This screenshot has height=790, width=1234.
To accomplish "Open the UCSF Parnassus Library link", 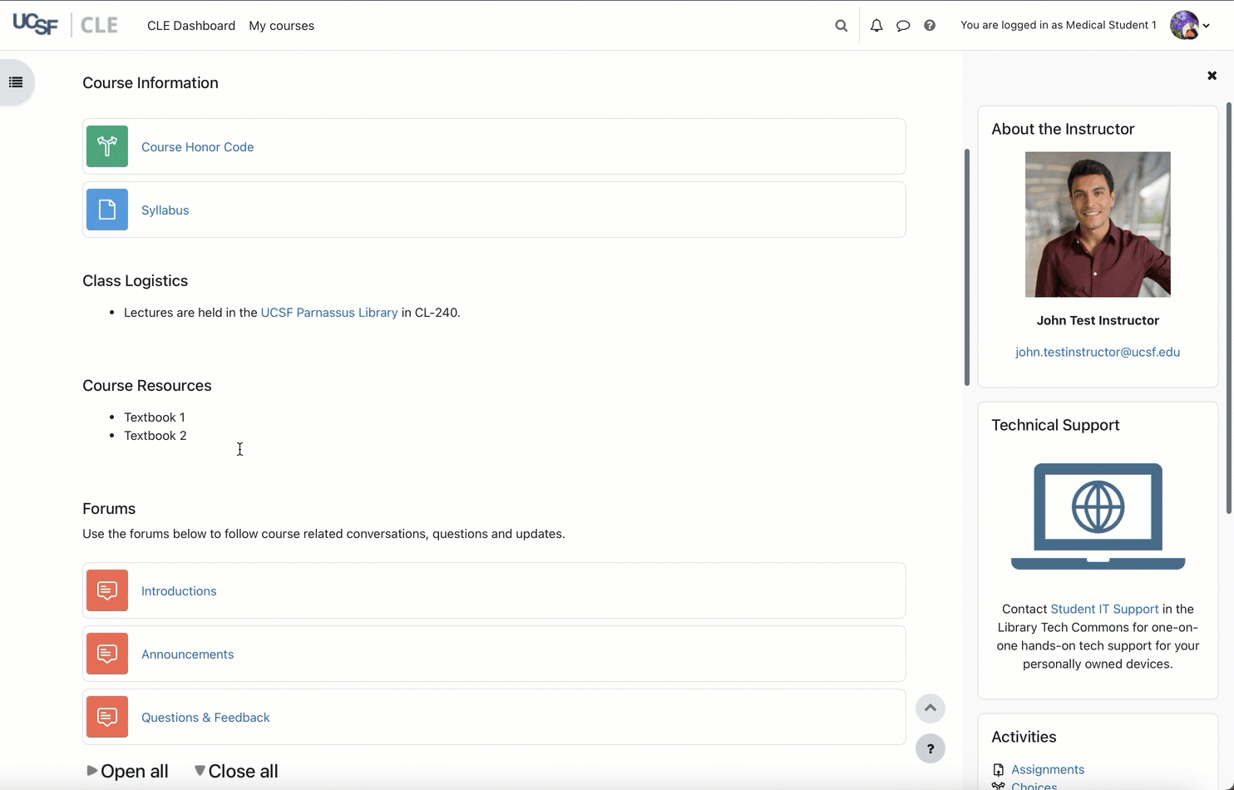I will coord(329,313).
